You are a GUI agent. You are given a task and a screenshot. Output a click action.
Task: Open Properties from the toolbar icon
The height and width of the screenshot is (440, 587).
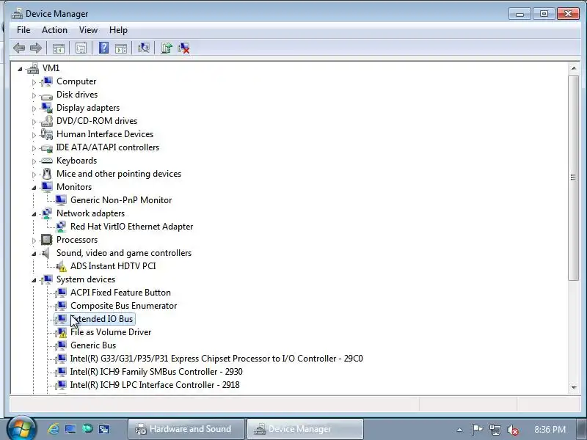[x=81, y=48]
